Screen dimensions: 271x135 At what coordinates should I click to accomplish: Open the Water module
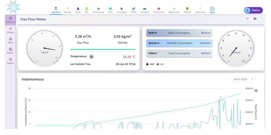pyautogui.click(x=78, y=10)
